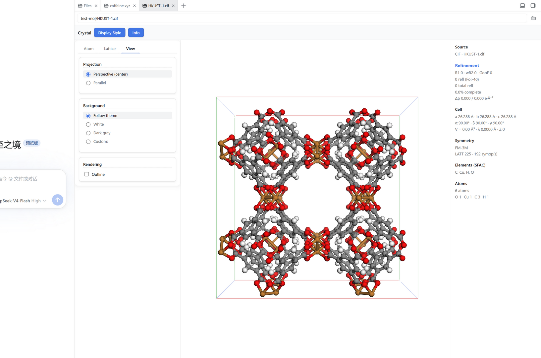Click 'CIF · HKUST-1.cif' source text
This screenshot has width=541, height=358.
coord(469,54)
